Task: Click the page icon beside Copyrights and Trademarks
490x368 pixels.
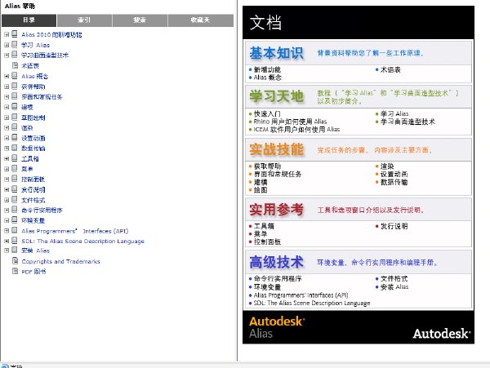Action: tap(15, 261)
